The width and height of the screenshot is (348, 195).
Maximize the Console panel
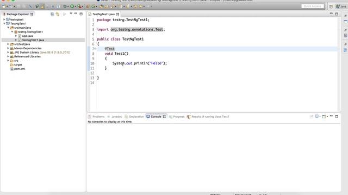[337, 116]
